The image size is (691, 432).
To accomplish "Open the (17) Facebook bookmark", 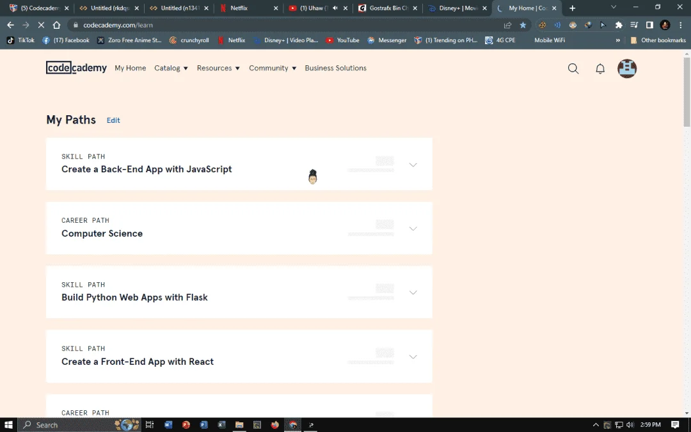I will click(x=66, y=40).
